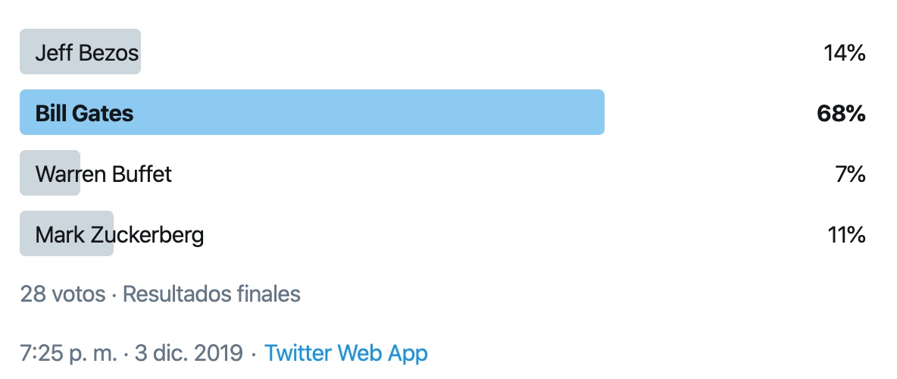Click the blue Bill Gates result bar
Image resolution: width=897 pixels, height=379 pixels.
(x=312, y=113)
